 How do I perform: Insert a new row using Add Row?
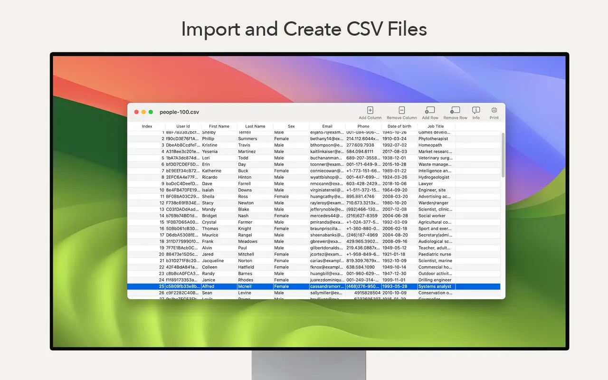coord(430,112)
